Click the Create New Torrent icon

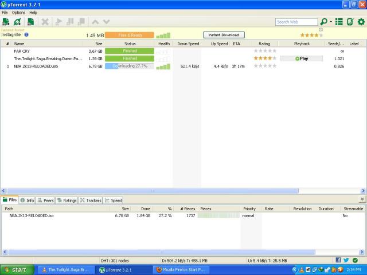30,22
